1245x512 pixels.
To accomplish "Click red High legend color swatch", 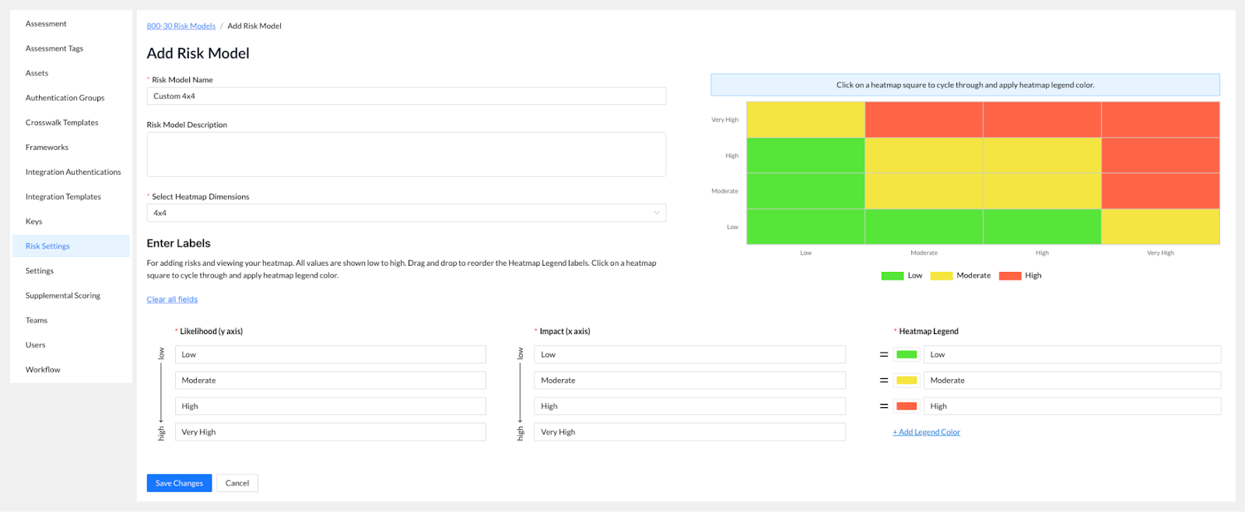I will click(906, 406).
